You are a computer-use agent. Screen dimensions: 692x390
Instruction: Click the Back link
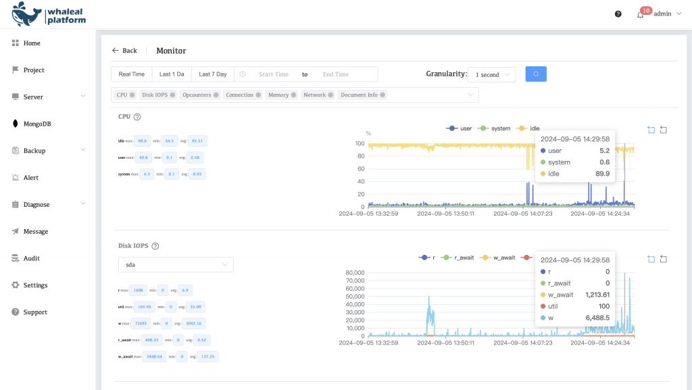point(124,51)
